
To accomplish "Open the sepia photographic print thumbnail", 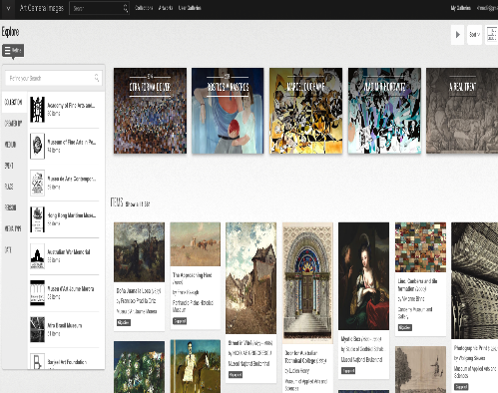I will (x=475, y=281).
